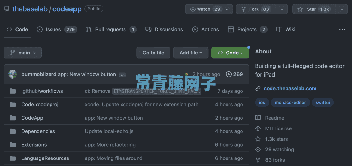Visit the code.thebaselab.com website link
This screenshot has height=166, width=352.
290,88
